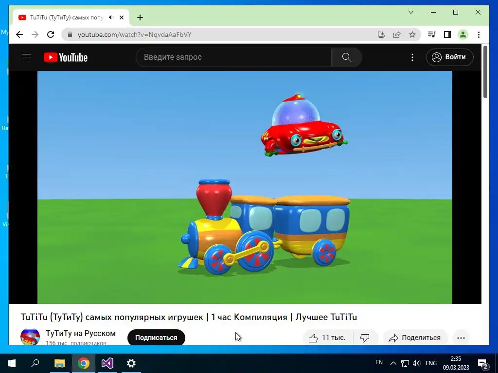This screenshot has width=498, height=373.
Task: Click install app icon in address bar
Action: click(x=381, y=34)
